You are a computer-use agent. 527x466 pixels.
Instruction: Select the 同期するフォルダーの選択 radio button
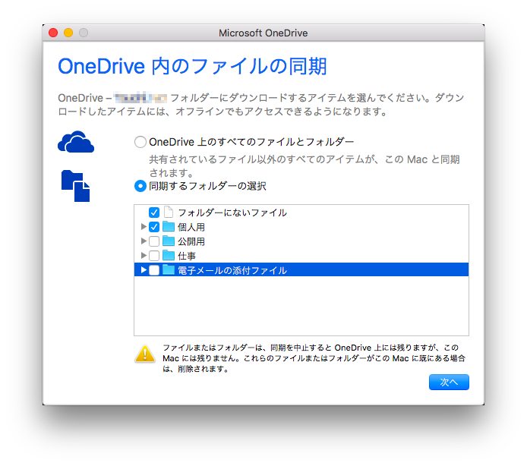click(x=140, y=186)
